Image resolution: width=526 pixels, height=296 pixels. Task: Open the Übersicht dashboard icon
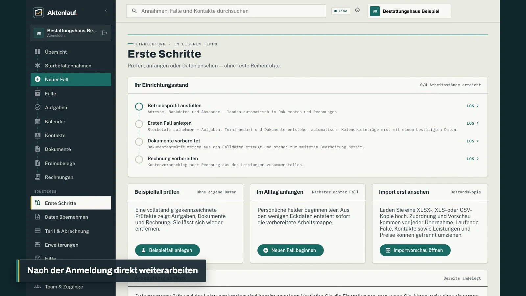coord(37,52)
